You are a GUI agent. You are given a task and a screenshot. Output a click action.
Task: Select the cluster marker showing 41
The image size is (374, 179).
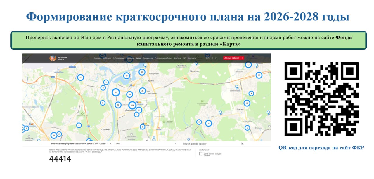click(80, 78)
